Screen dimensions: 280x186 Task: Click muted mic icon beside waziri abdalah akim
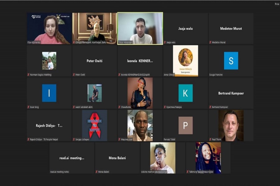74,107
